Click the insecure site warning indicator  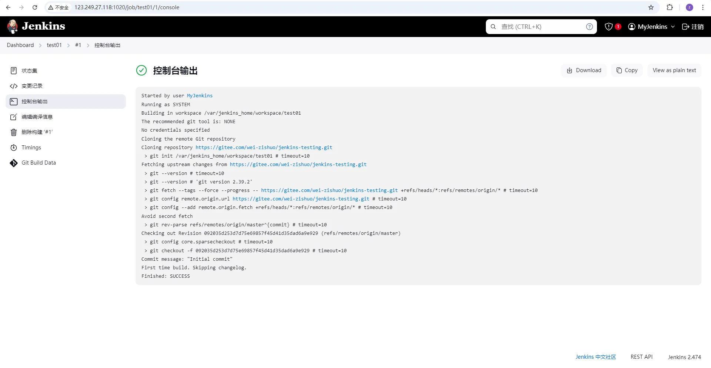point(59,7)
